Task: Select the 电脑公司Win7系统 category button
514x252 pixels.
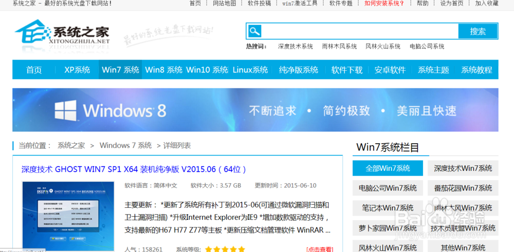Action: [x=388, y=188]
